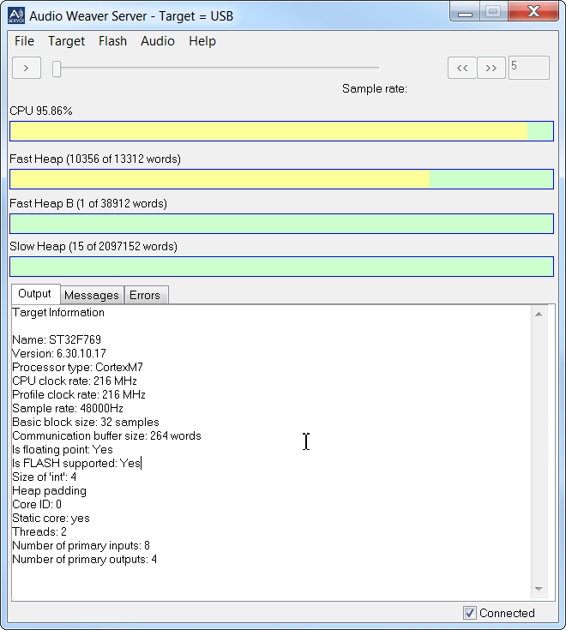
Task: Click the numeric field showing 5
Action: (x=528, y=69)
